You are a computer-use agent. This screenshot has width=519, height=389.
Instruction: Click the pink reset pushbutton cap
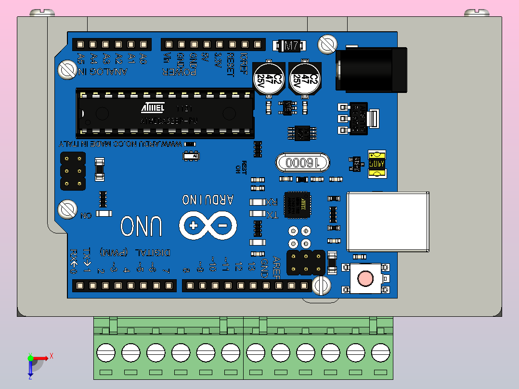point(366,278)
